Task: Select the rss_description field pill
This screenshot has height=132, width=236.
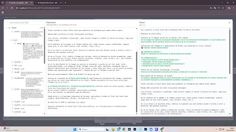Action: tap(18, 78)
